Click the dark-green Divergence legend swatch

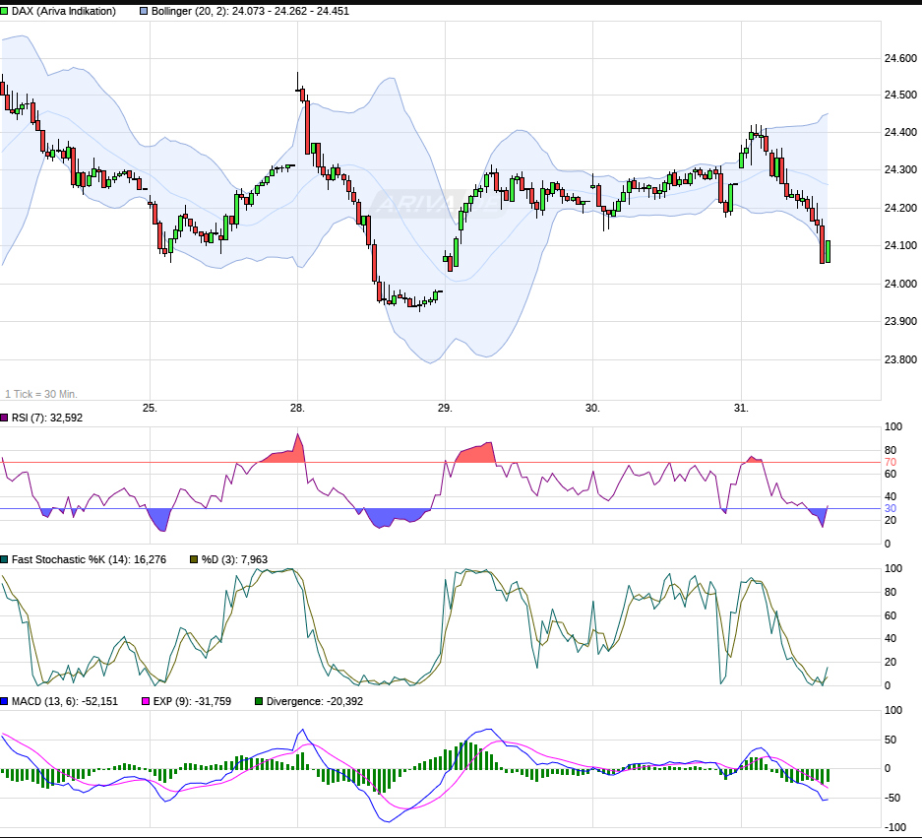[x=259, y=701]
